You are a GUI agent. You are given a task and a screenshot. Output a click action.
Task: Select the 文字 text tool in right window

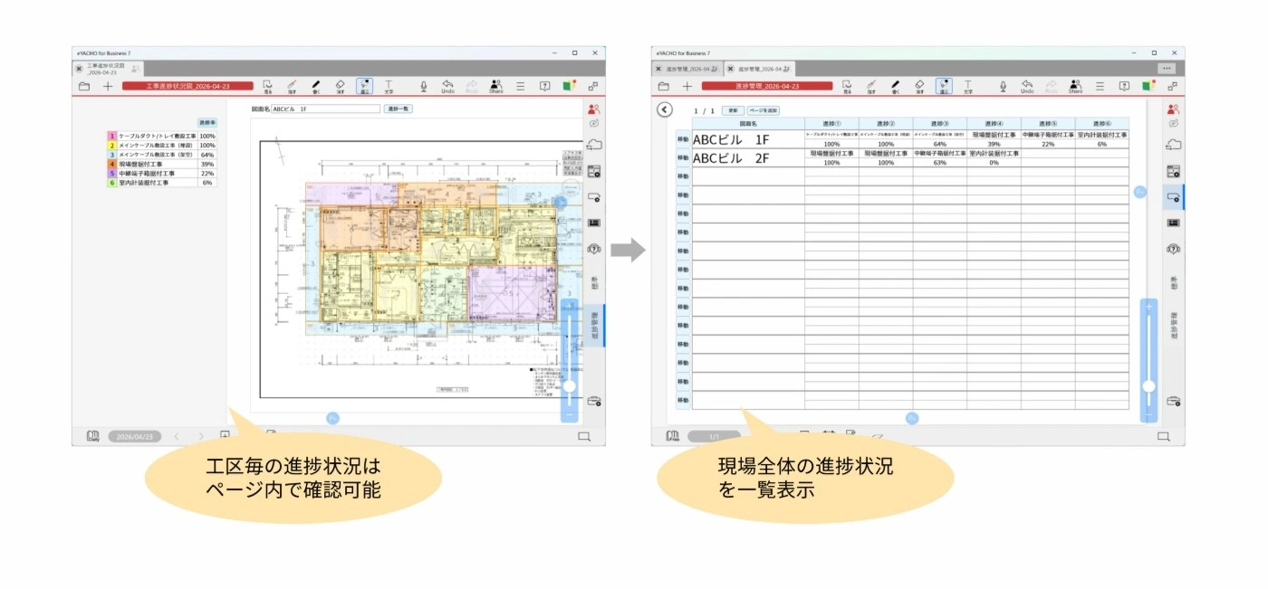tap(968, 86)
